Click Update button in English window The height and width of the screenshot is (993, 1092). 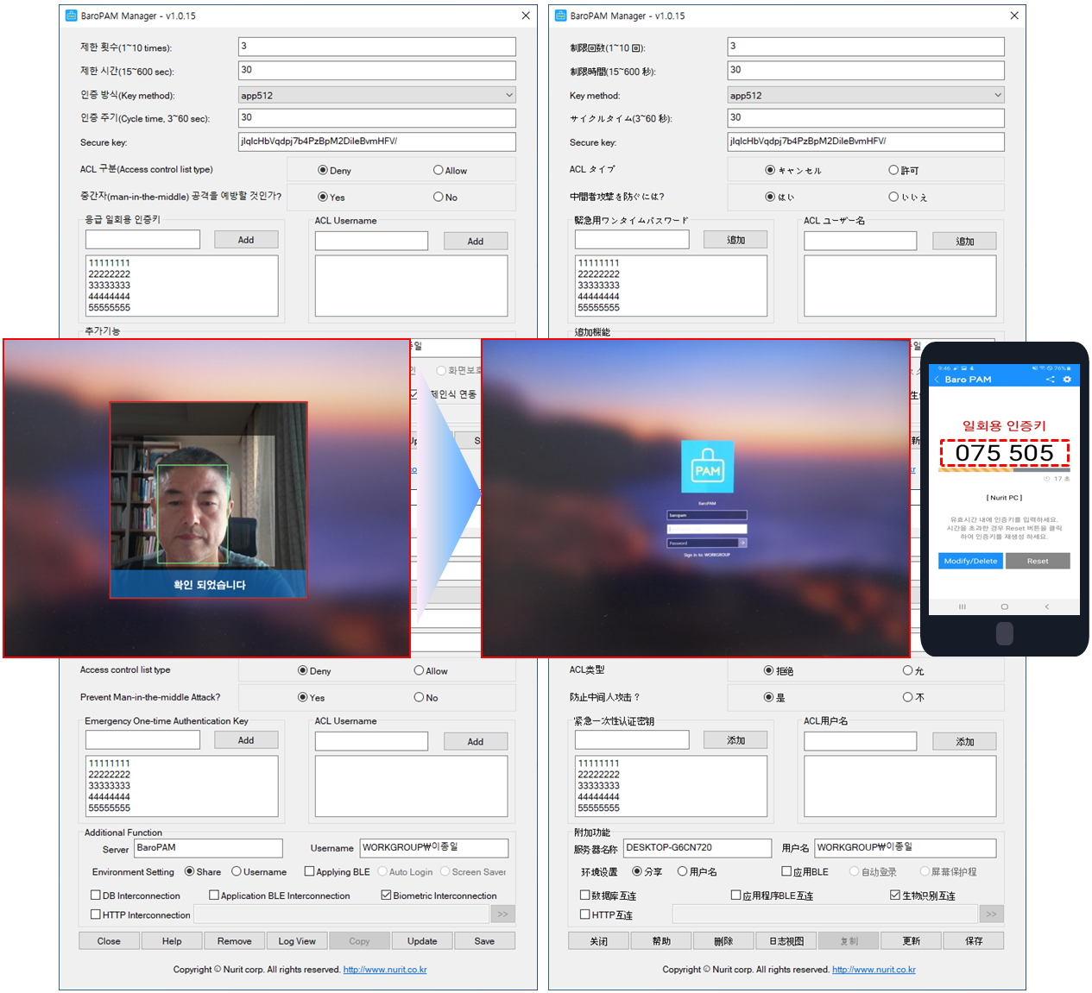tap(422, 941)
